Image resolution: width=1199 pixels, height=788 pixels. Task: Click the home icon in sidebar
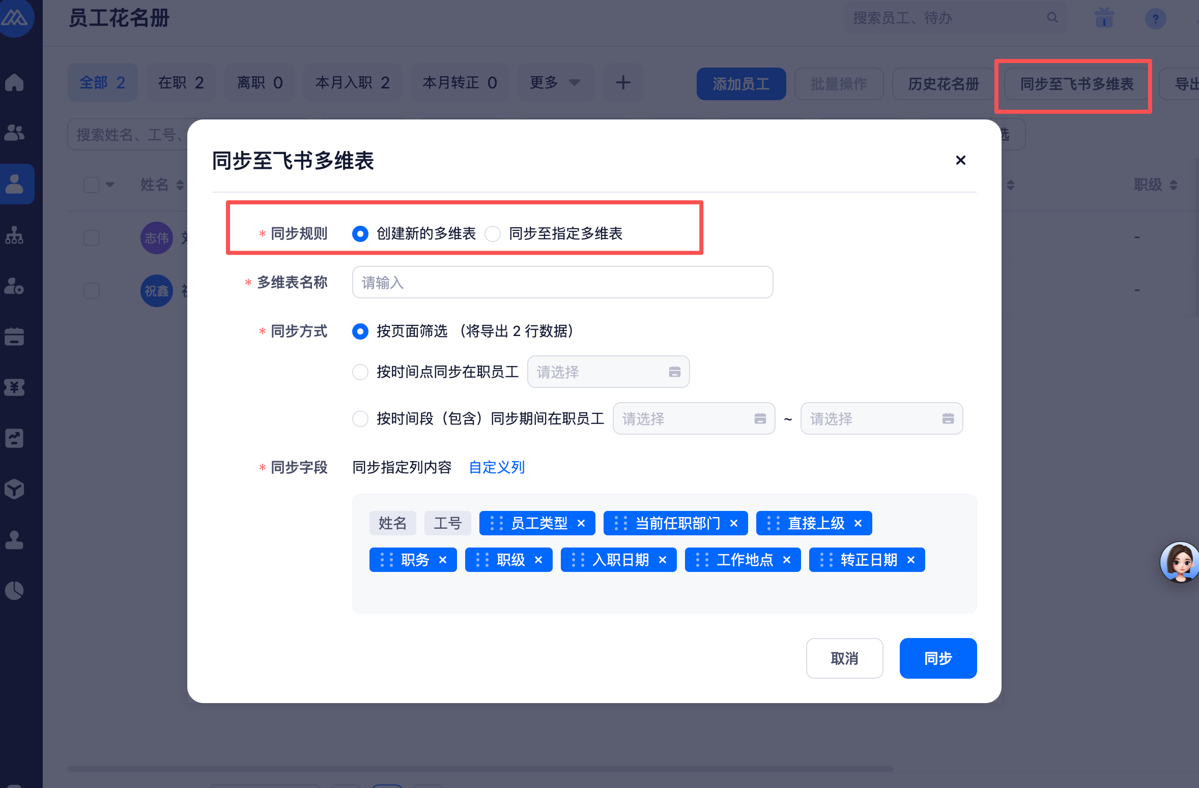point(14,82)
